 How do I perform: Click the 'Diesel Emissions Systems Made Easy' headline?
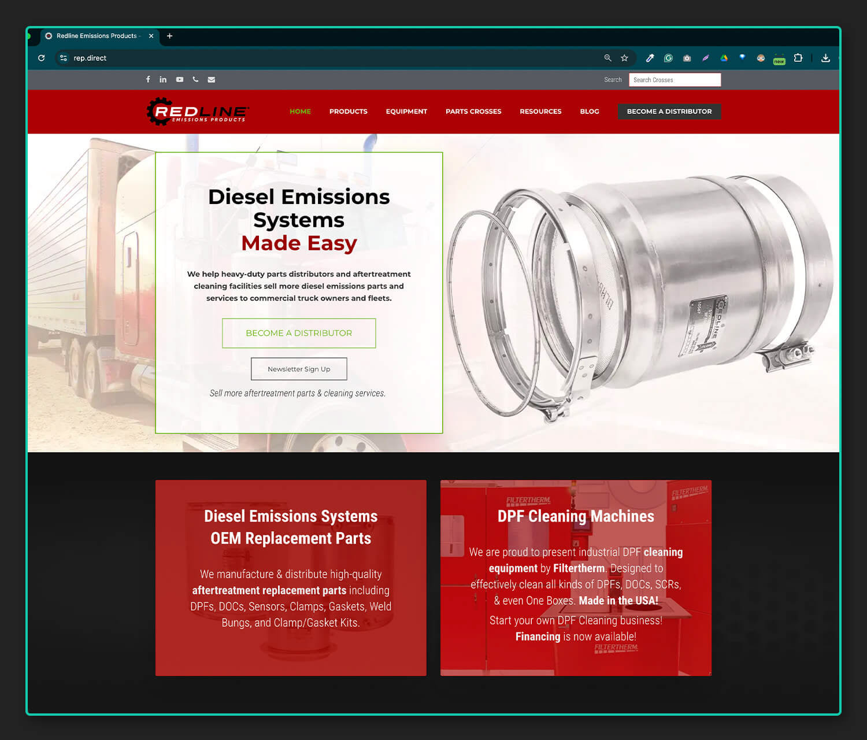[299, 220]
